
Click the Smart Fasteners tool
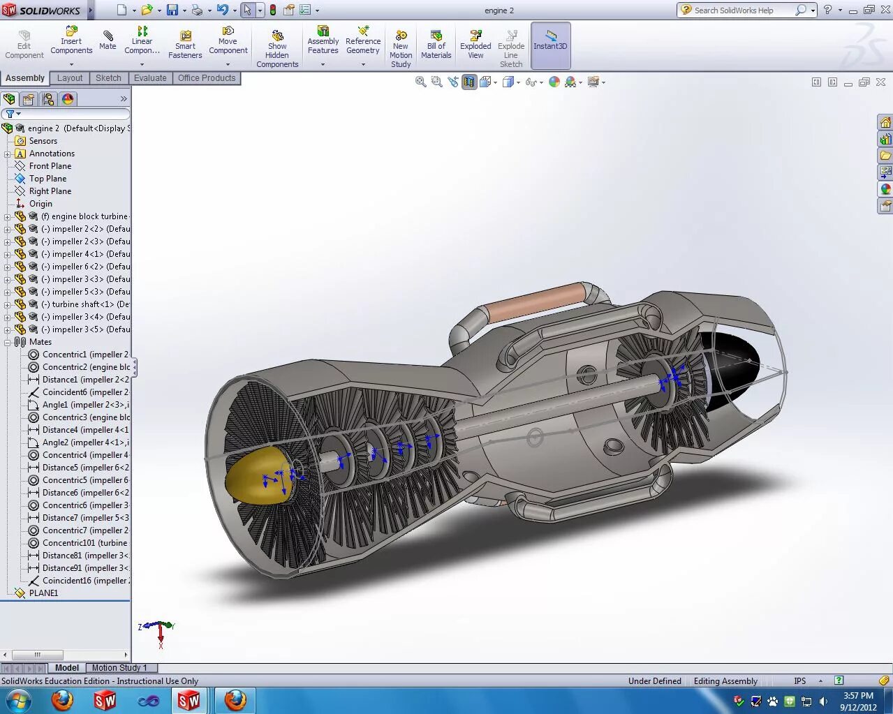tap(185, 42)
